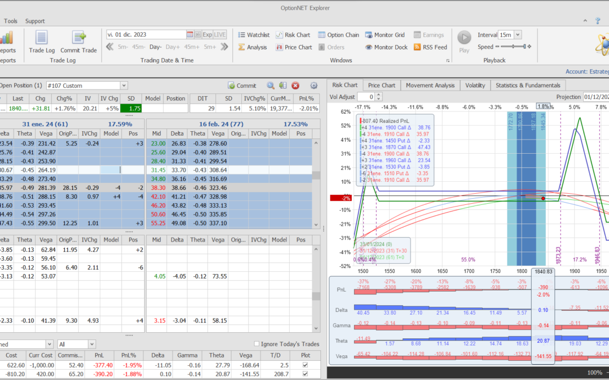This screenshot has width=609, height=380.
Task: Open the #107 Custom position dropdown
Action: coord(123,86)
